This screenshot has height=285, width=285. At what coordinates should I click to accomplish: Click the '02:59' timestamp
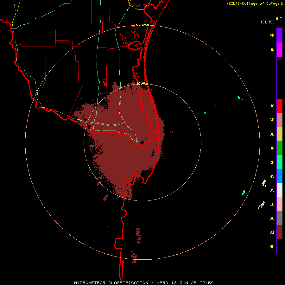(x=206, y=283)
